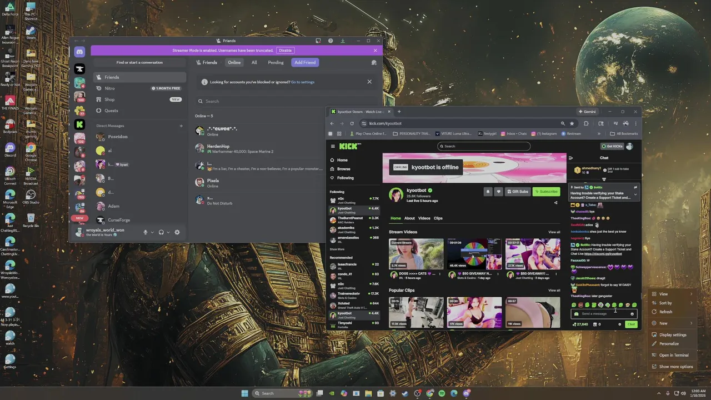Open the About tab on kyootbot channel
Viewport: 711px width, 400px height.
tap(409, 218)
